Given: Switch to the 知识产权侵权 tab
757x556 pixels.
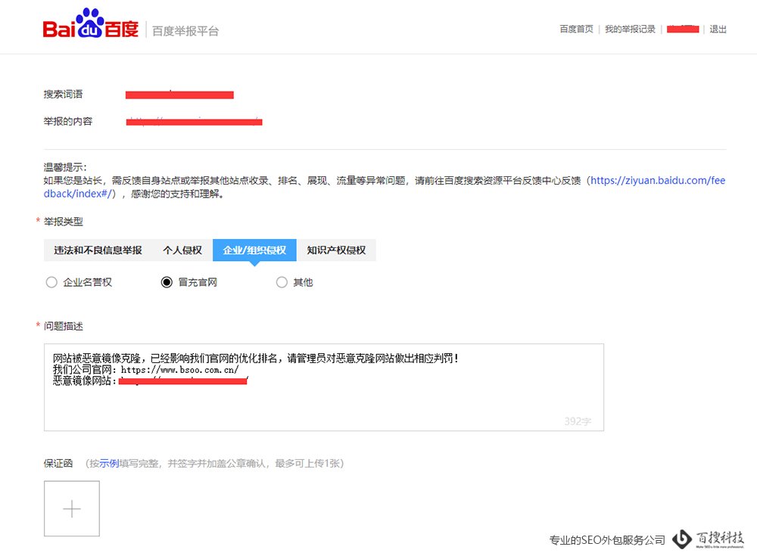Looking at the screenshot, I should point(336,250).
